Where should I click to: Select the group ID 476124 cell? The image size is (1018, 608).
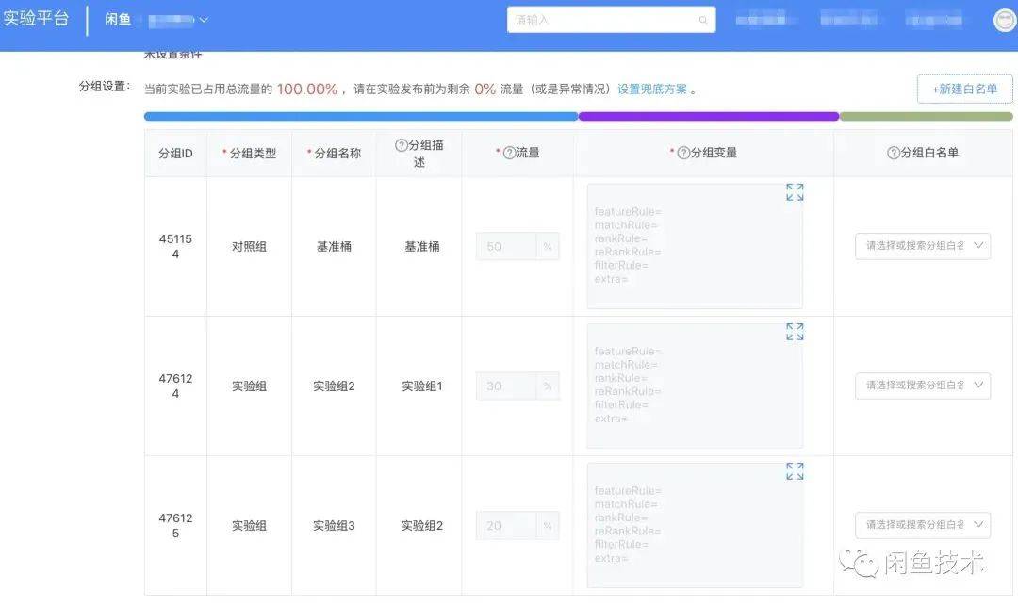(175, 386)
